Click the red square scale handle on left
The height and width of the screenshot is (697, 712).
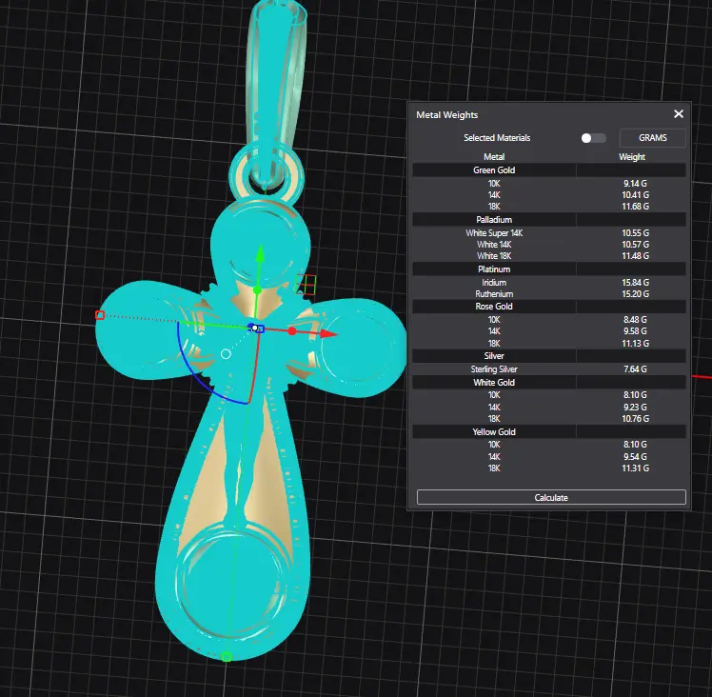pos(100,315)
